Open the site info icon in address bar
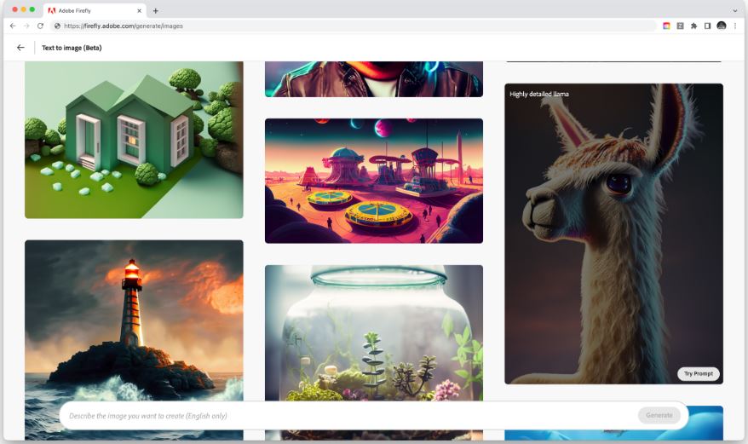 (x=57, y=26)
